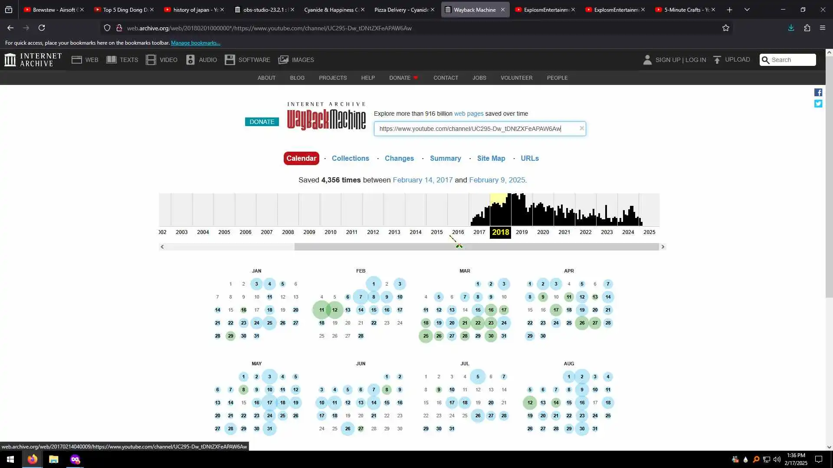Bookmark this page with star icon
833x468 pixels.
click(726, 28)
